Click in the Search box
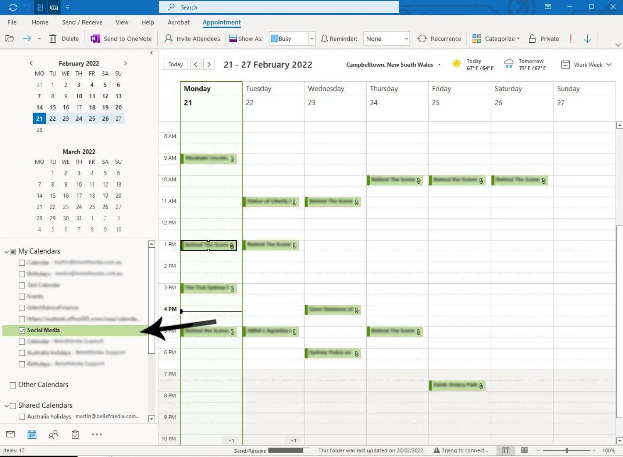This screenshot has height=457, width=623. pyautogui.click(x=278, y=7)
